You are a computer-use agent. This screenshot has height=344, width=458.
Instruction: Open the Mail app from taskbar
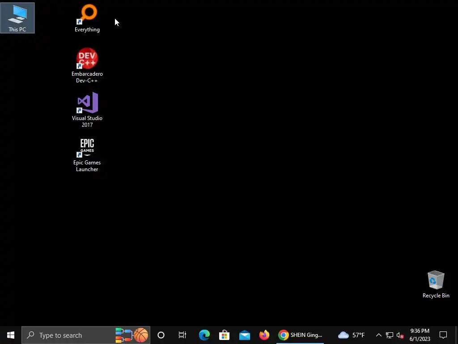(x=244, y=335)
